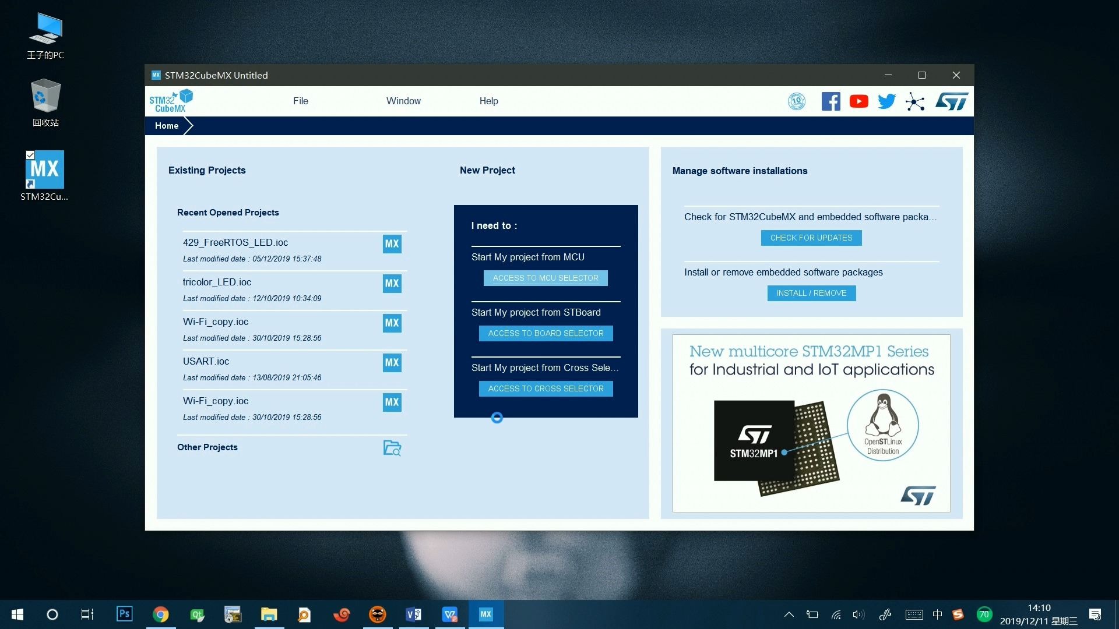Click ACCESS TO BOARD SELECTOR button
Image resolution: width=1119 pixels, height=629 pixels.
(x=546, y=333)
